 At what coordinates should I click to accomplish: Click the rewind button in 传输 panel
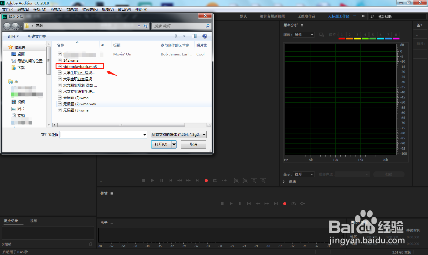258,204
